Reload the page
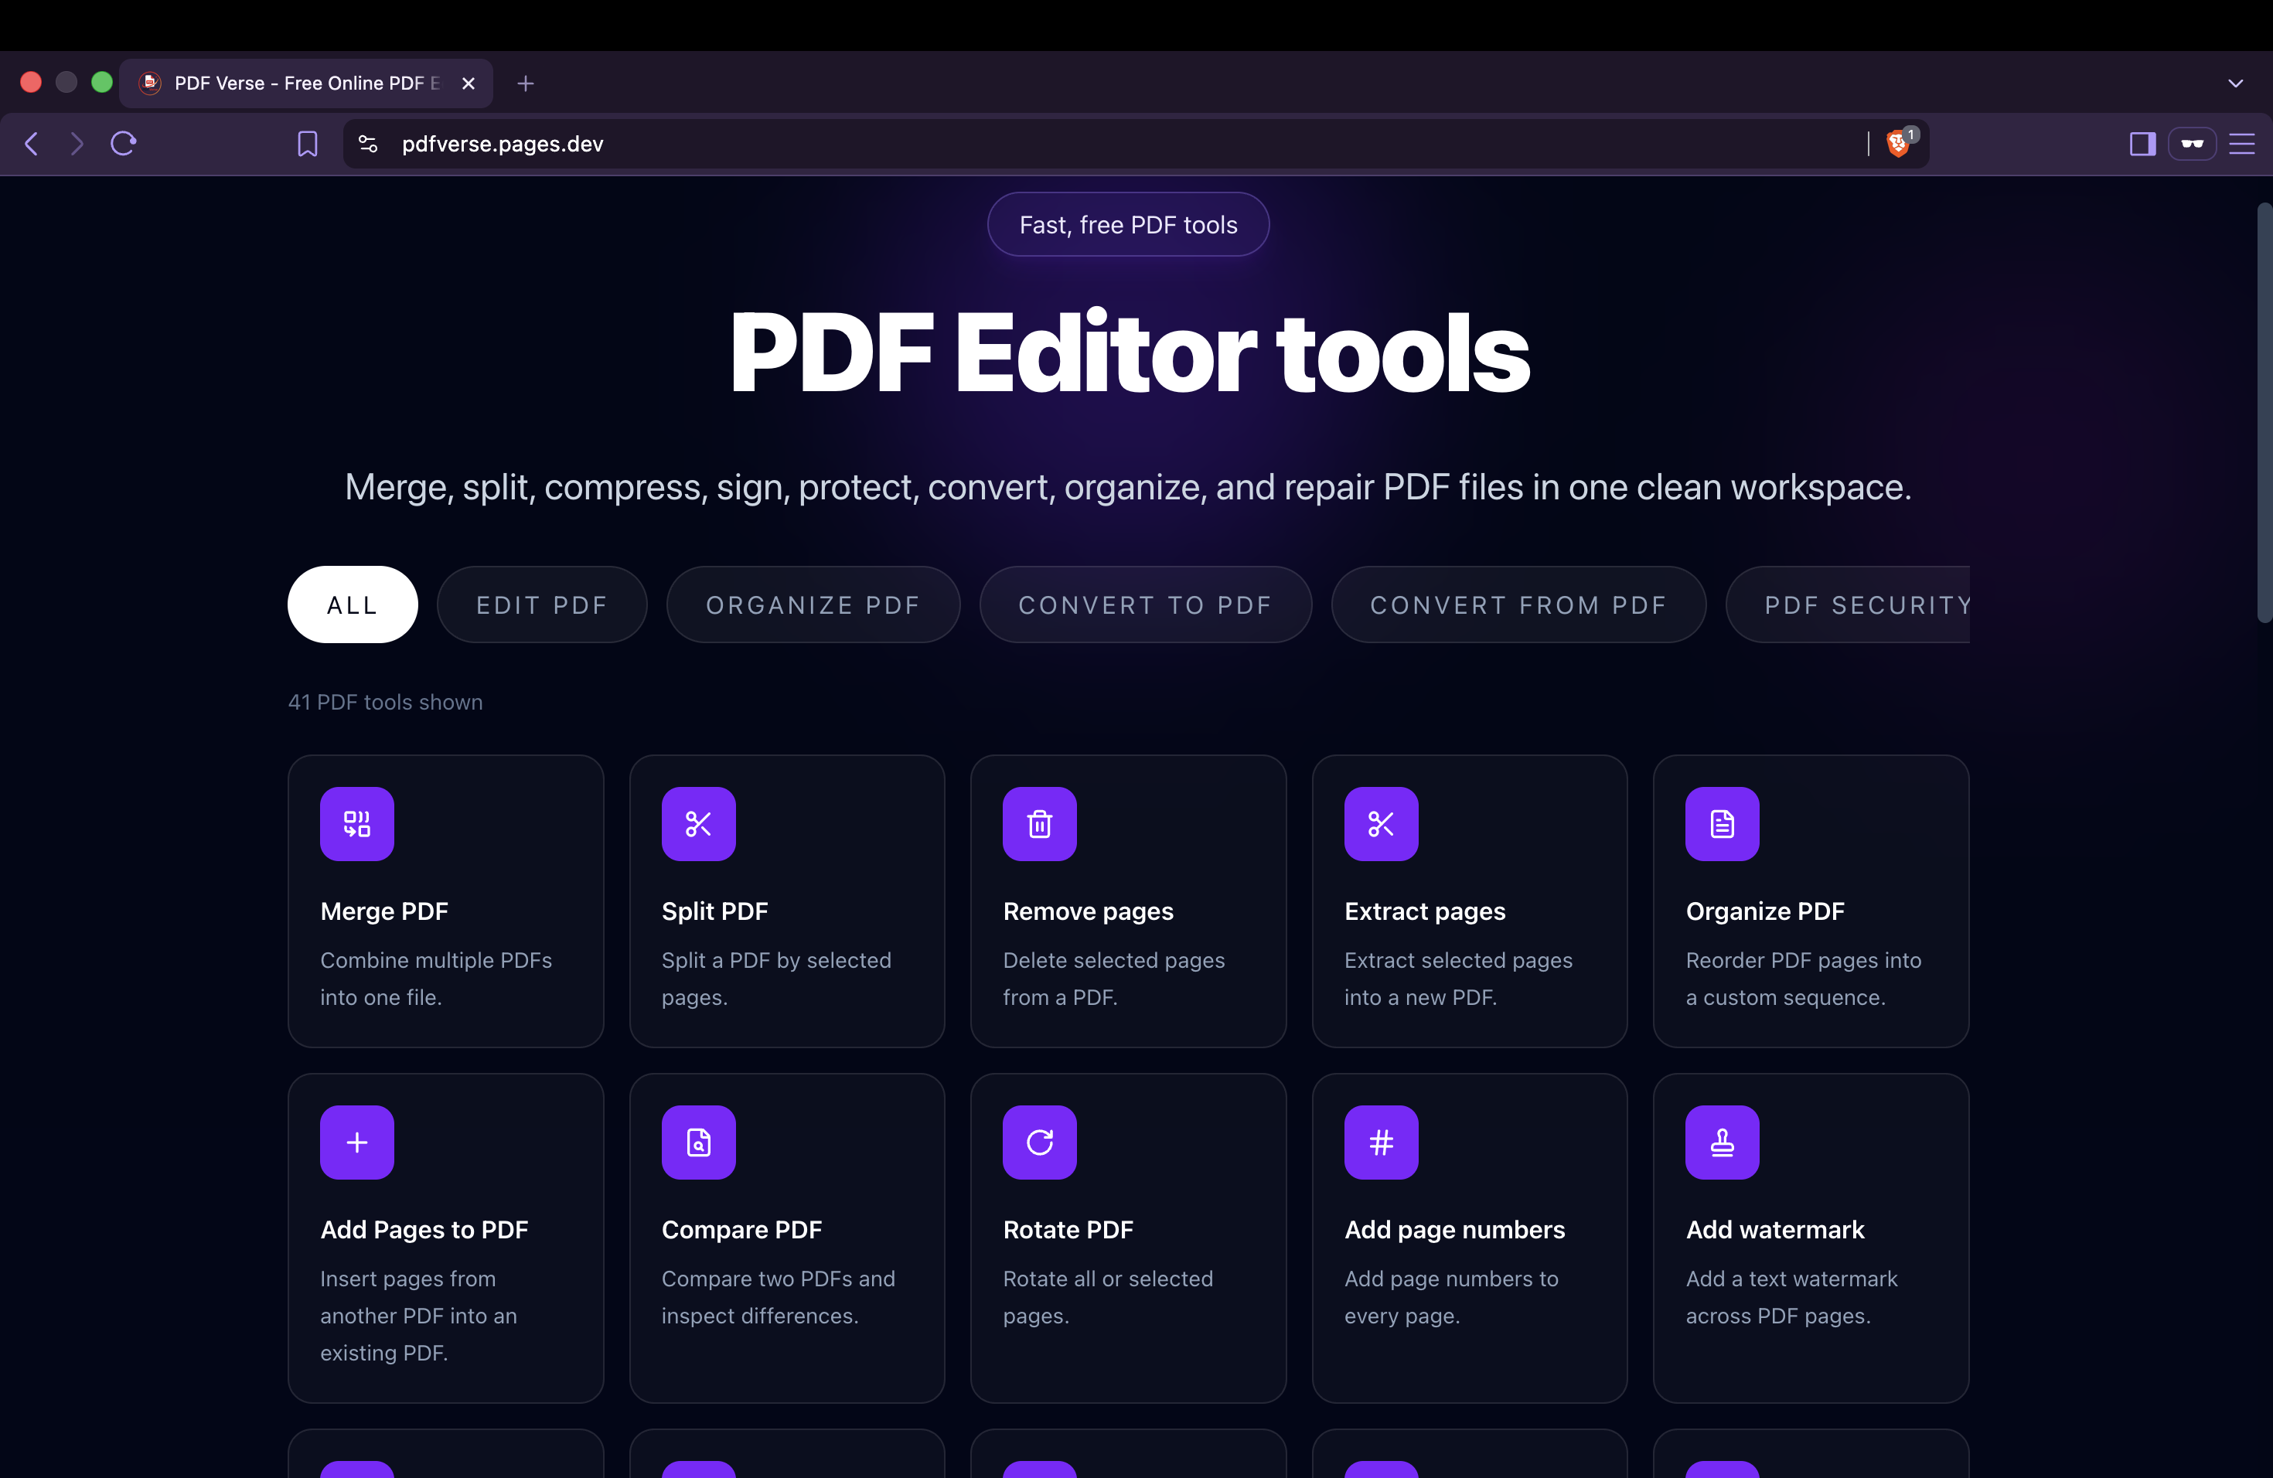 (124, 143)
